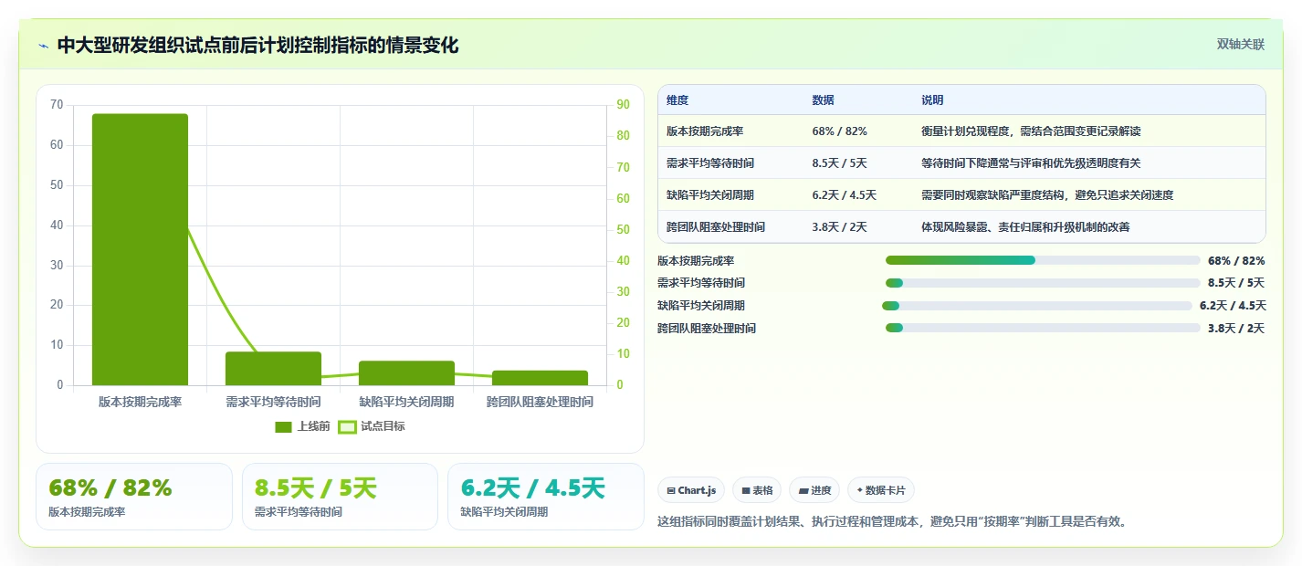1302x566 pixels.
Task: Click the description 需要同时观察缺陷严重度结构，避免只追求关闭速度
Action: coord(1047,195)
